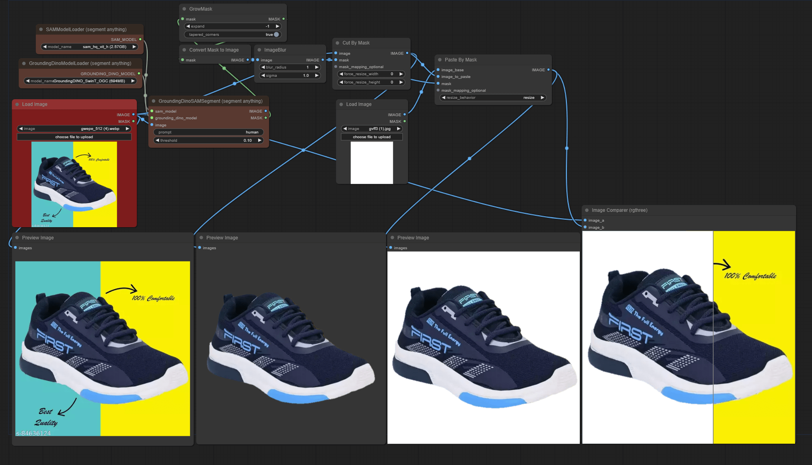Click grounding_dino_model input port
The width and height of the screenshot is (812, 465).
tap(152, 118)
